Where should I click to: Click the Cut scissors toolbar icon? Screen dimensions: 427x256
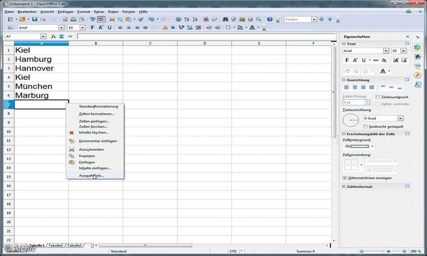click(x=112, y=19)
